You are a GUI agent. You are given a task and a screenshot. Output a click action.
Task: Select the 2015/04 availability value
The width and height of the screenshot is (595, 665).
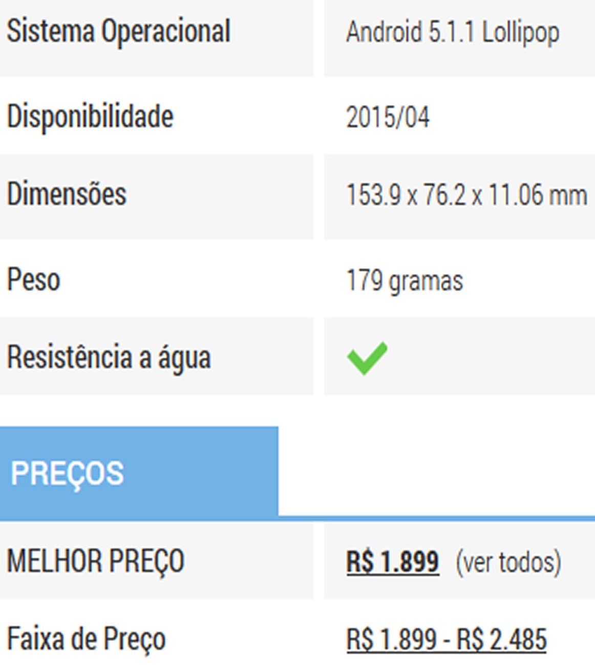(388, 117)
